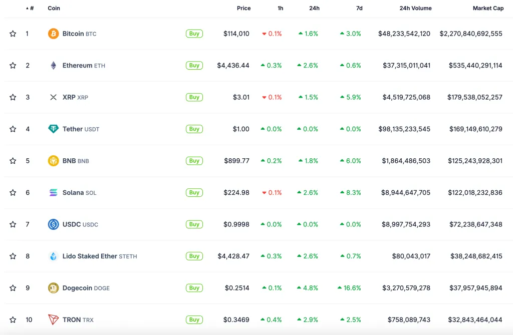Sort by the 7d change column

click(359, 9)
